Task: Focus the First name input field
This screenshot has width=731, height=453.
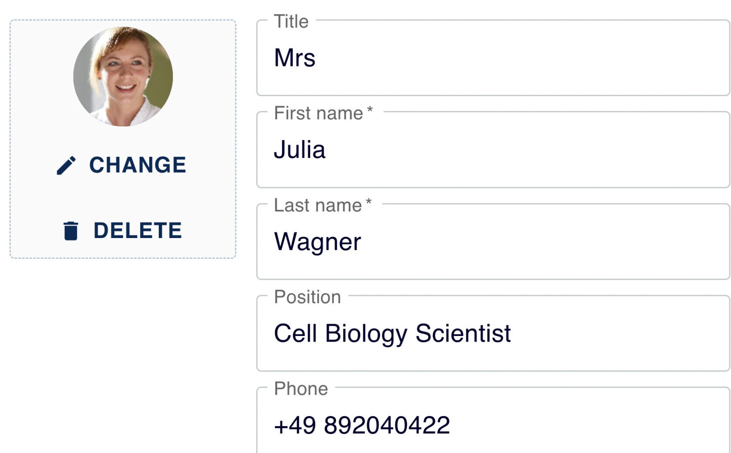Action: tap(493, 150)
